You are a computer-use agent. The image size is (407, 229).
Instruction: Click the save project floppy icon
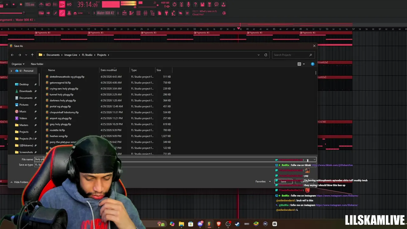pos(202,4)
